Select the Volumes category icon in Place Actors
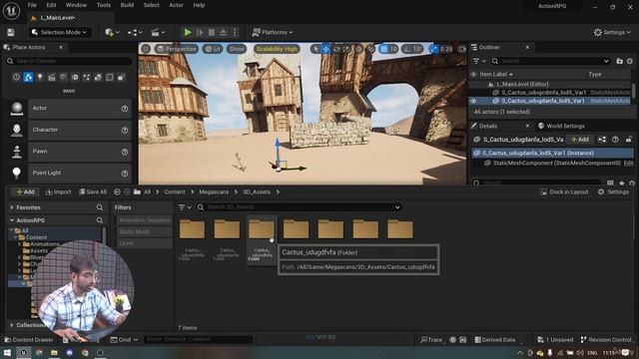Image resolution: width=639 pixels, height=359 pixels. coord(110,77)
